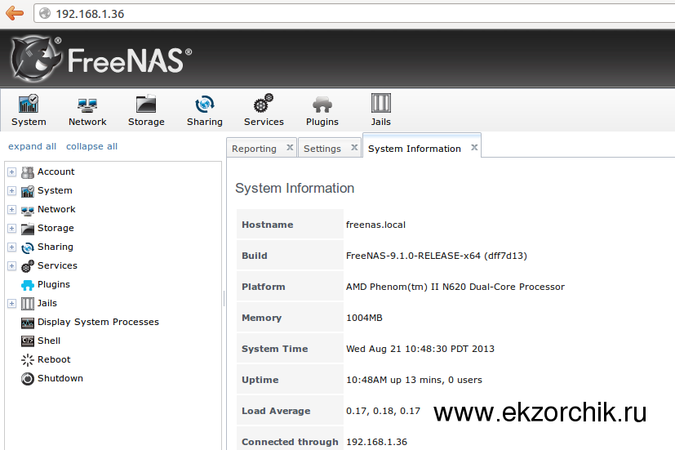Expand the System tree node
Image resolution: width=675 pixels, height=450 pixels.
click(x=11, y=191)
